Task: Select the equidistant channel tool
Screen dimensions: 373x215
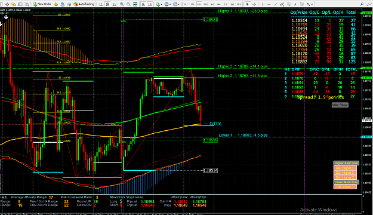Action: tap(282, 4)
